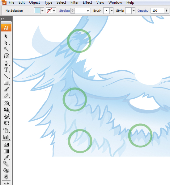The image size is (170, 185).
Task: Open the Stroke panel link
Action: tap(64, 11)
